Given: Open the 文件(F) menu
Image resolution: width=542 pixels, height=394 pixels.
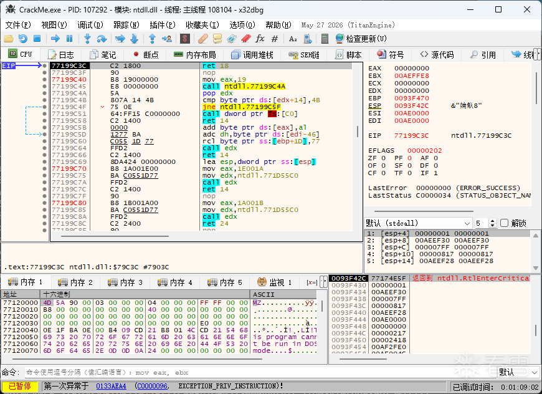Looking at the screenshot, I should [18, 25].
